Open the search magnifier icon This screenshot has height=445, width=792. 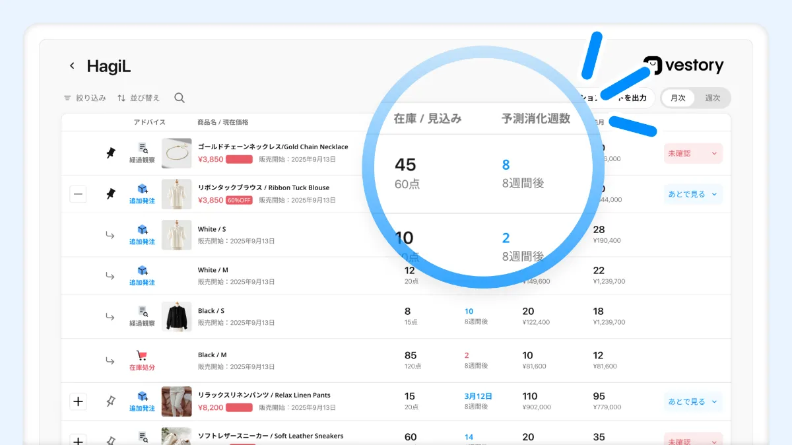click(x=180, y=98)
